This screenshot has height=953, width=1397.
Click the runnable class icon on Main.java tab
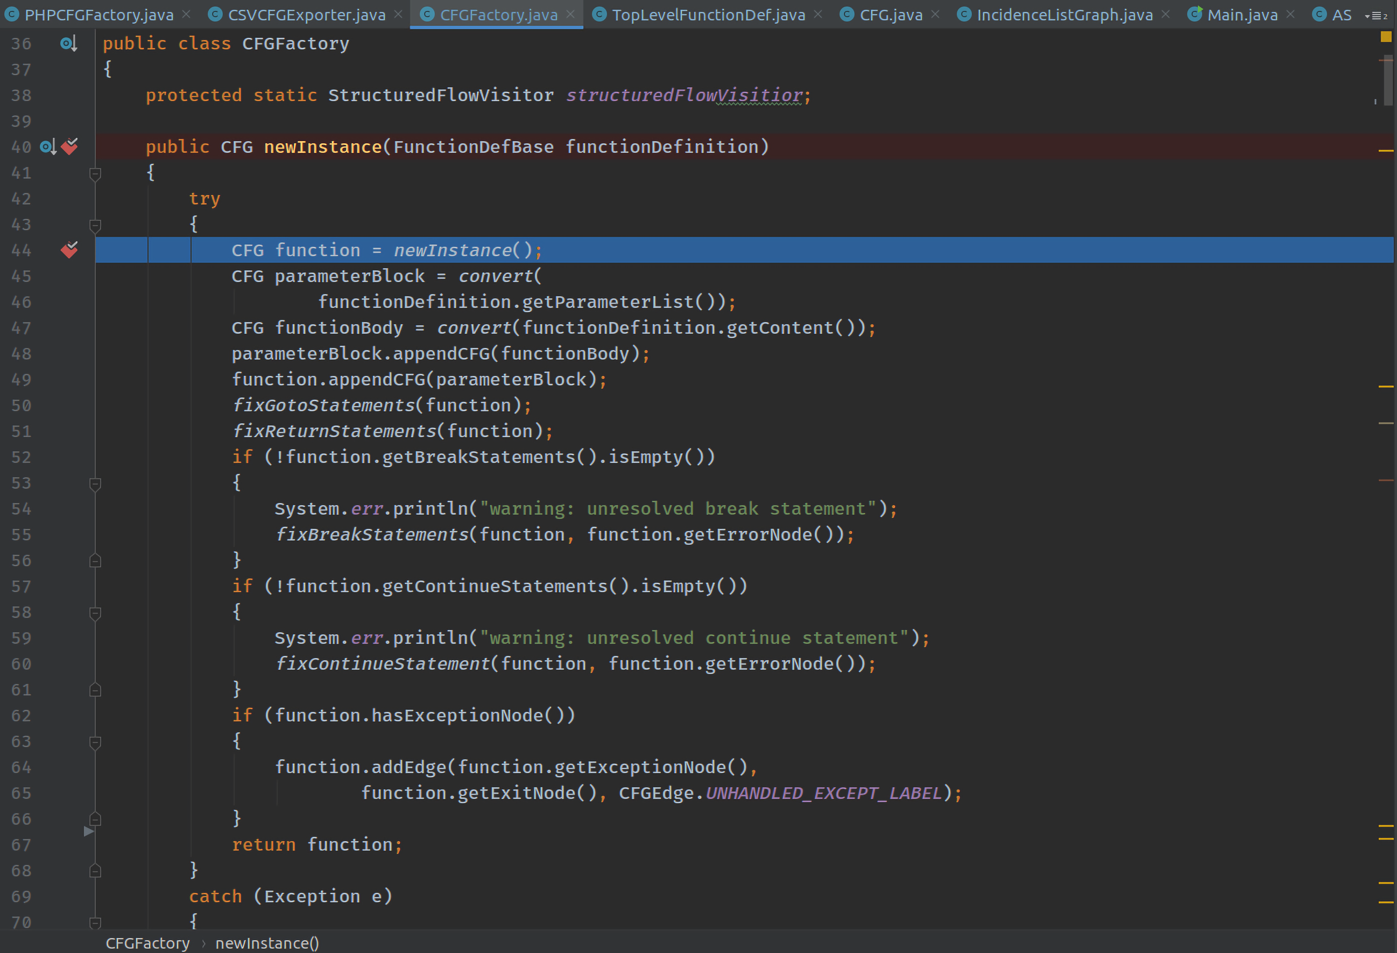click(x=1195, y=13)
